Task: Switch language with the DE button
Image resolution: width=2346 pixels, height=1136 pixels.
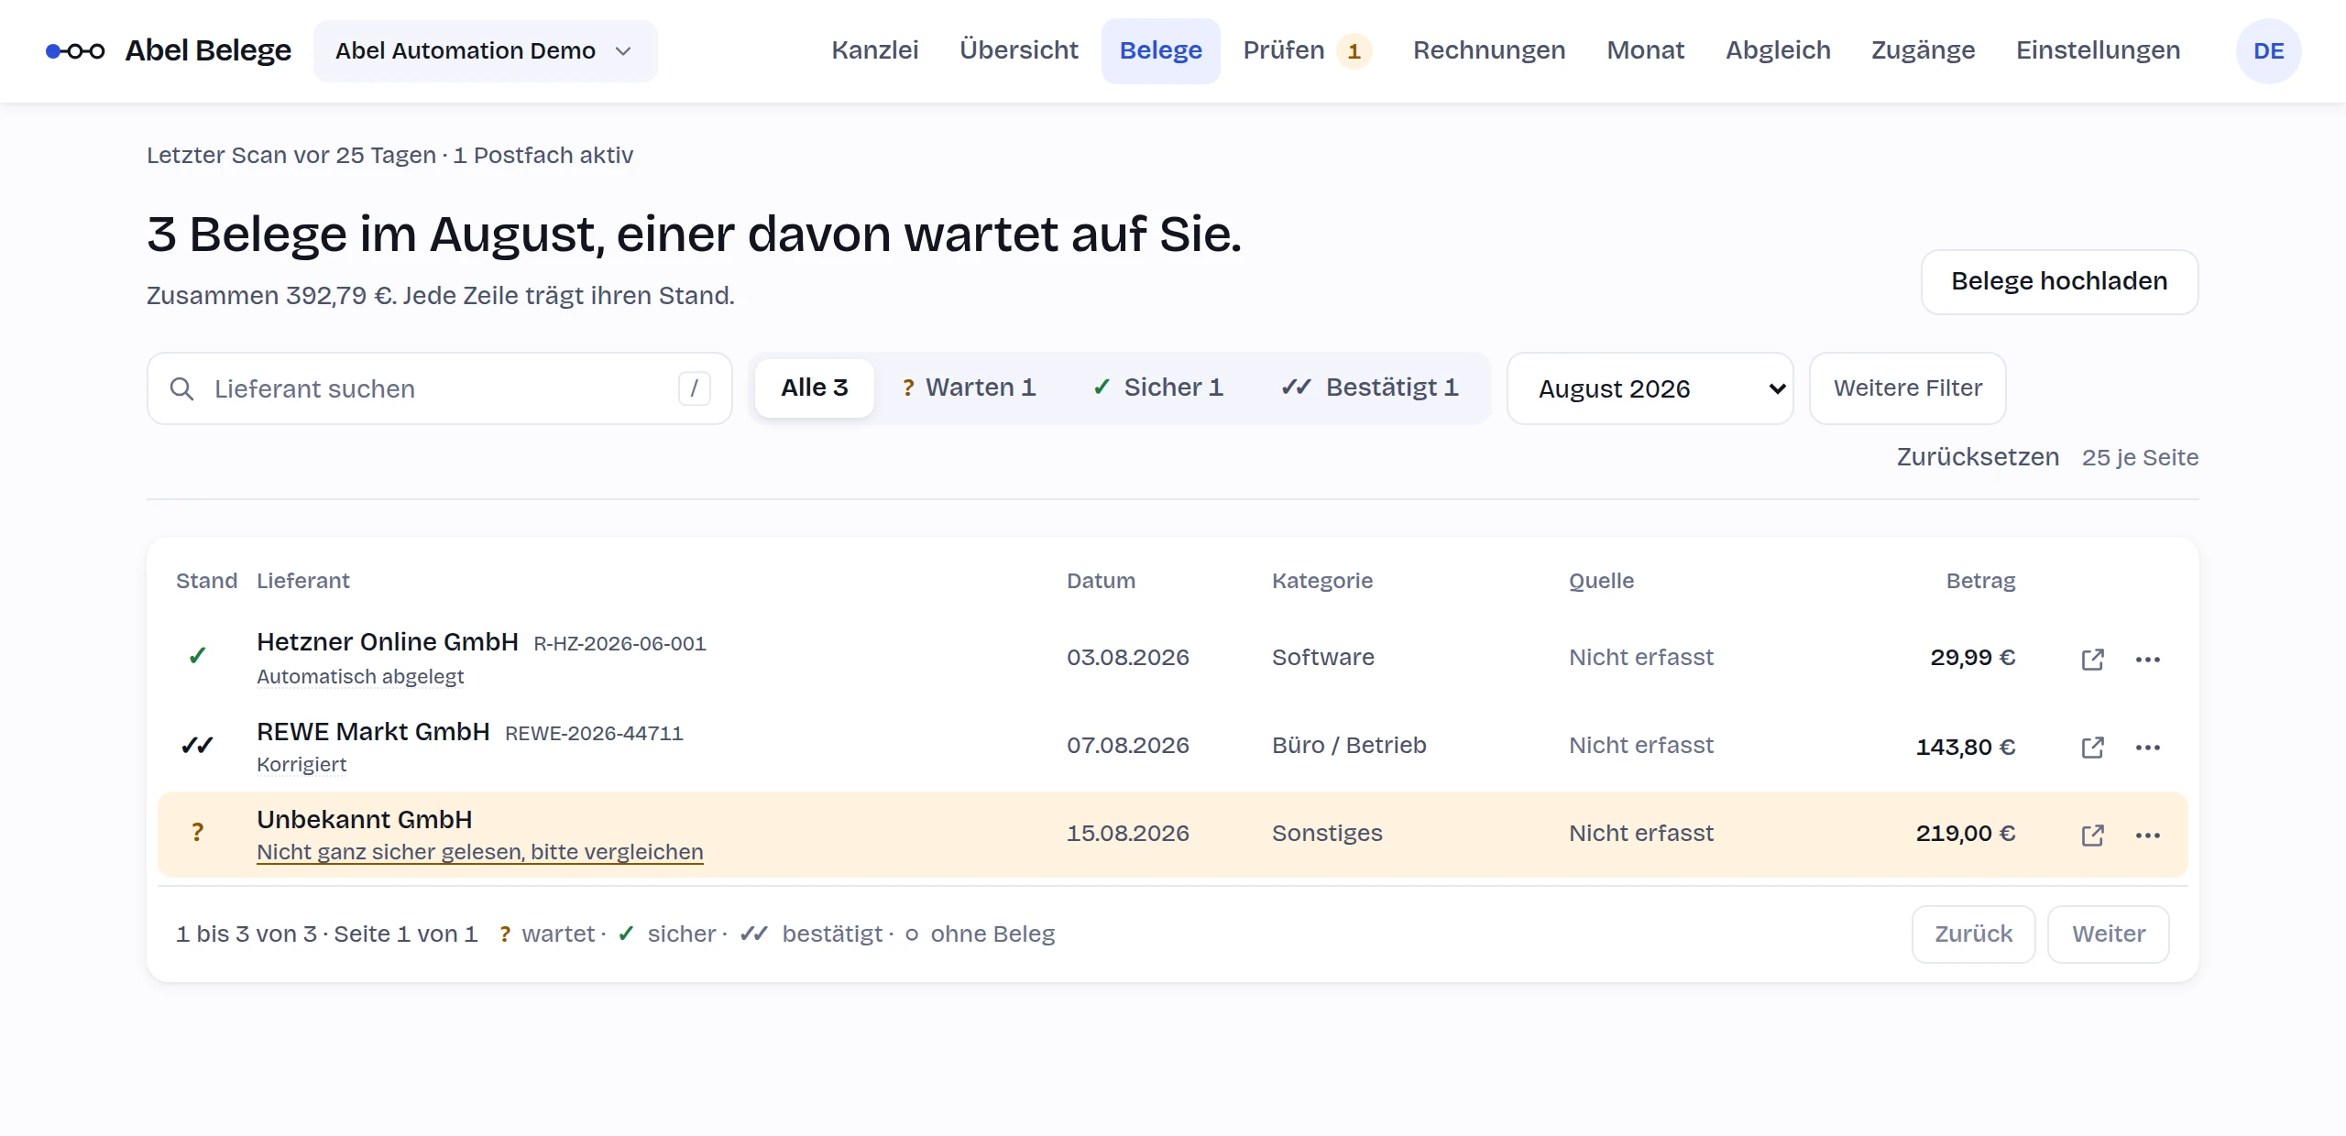Action: 2268,51
